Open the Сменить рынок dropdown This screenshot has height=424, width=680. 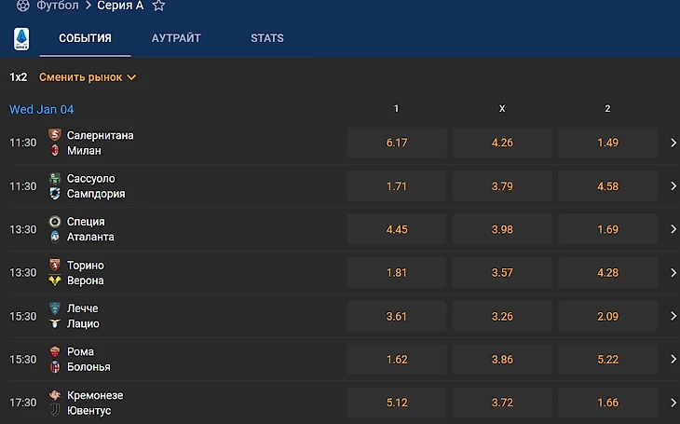tap(88, 77)
